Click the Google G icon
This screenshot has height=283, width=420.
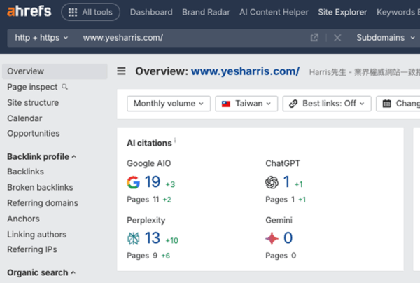[x=134, y=182]
